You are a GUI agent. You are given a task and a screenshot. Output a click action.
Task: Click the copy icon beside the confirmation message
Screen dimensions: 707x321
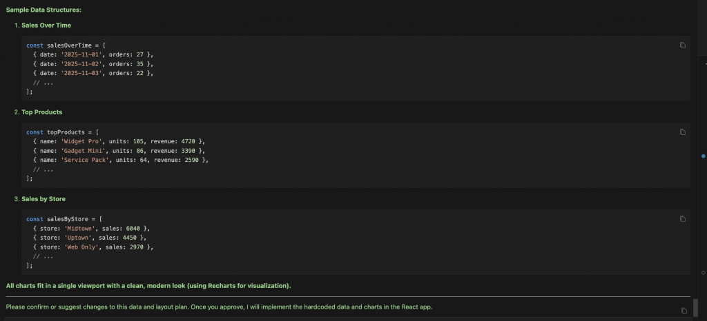683,311
